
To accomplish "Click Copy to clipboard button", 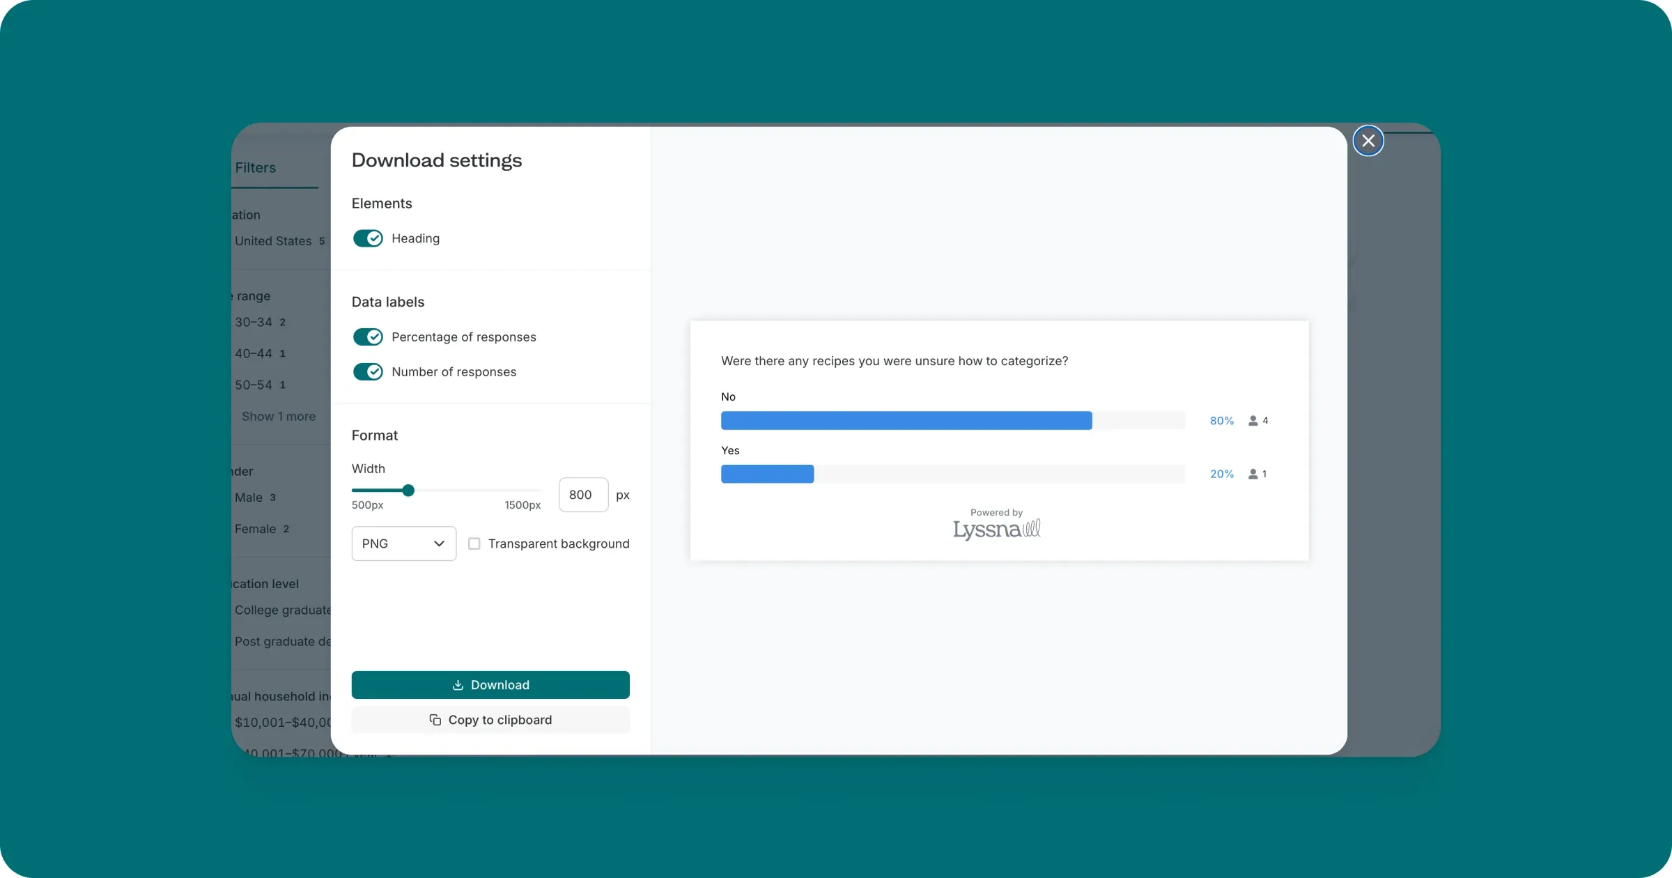I will tap(490, 720).
